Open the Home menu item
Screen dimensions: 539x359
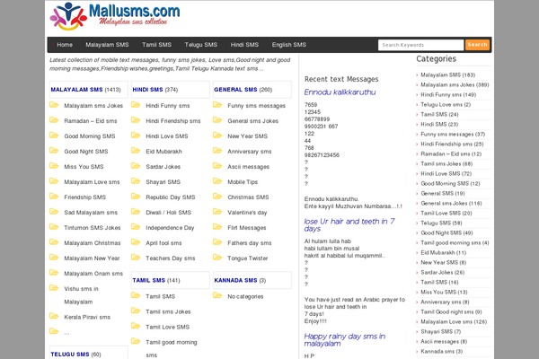65,44
